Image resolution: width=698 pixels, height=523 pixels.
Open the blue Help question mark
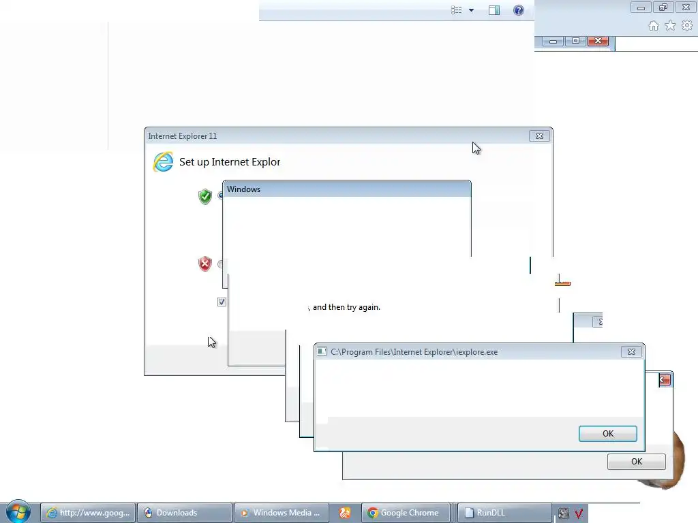coord(519,10)
